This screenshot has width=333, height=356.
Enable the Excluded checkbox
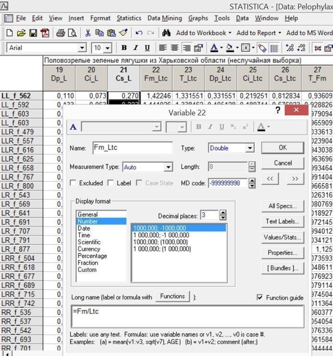point(73,183)
